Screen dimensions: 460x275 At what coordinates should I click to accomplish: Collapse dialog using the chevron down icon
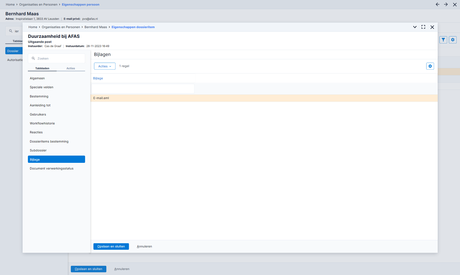[415, 27]
